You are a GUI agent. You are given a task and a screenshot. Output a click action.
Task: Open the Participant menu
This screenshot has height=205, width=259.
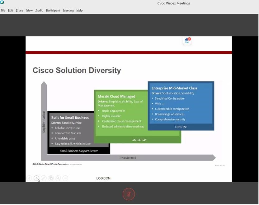tap(53, 10)
